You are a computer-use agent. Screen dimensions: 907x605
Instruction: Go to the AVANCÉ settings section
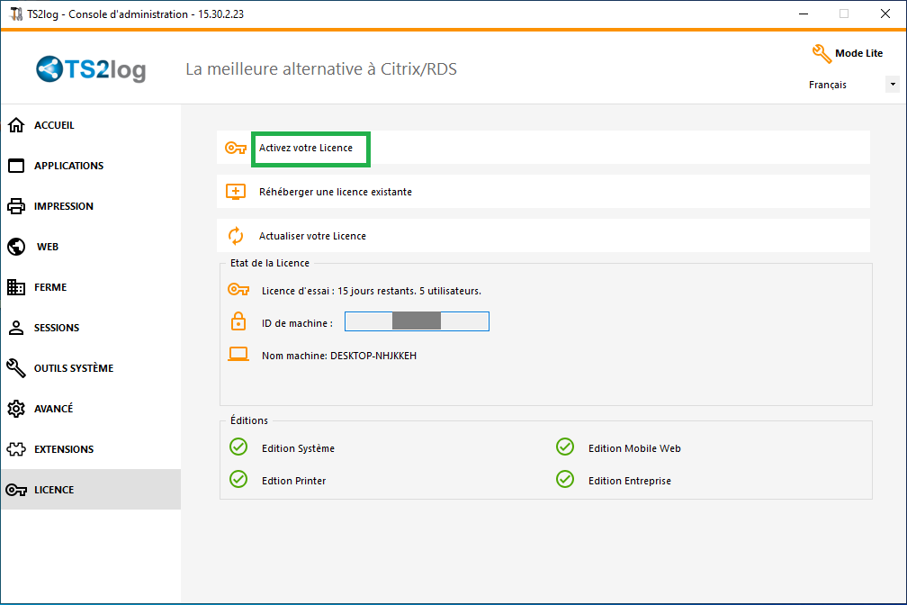91,409
